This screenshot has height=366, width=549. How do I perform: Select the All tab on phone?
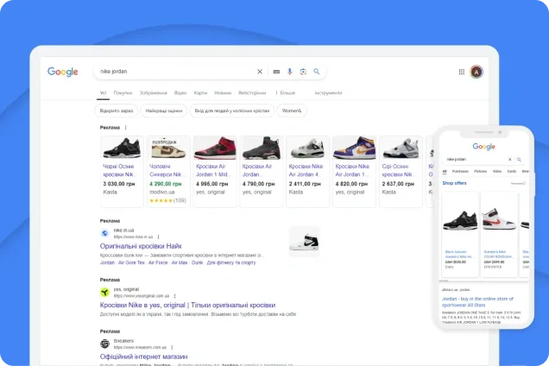445,172
